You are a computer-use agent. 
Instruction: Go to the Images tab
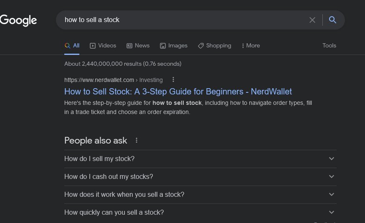tap(174, 46)
